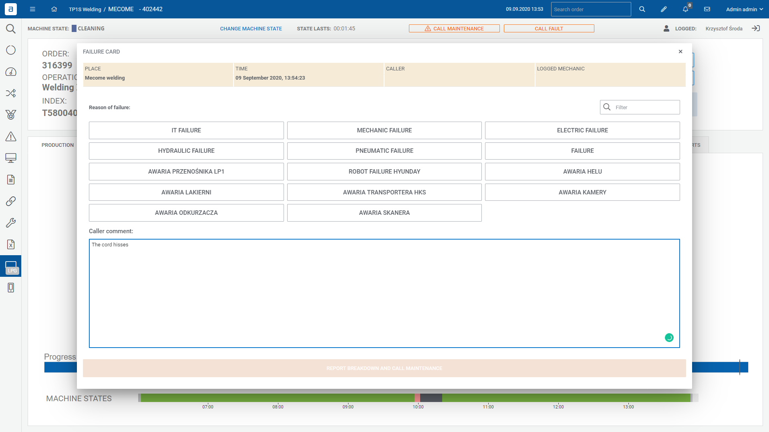Close the Failure Card dialog
The height and width of the screenshot is (432, 769).
coord(680,52)
